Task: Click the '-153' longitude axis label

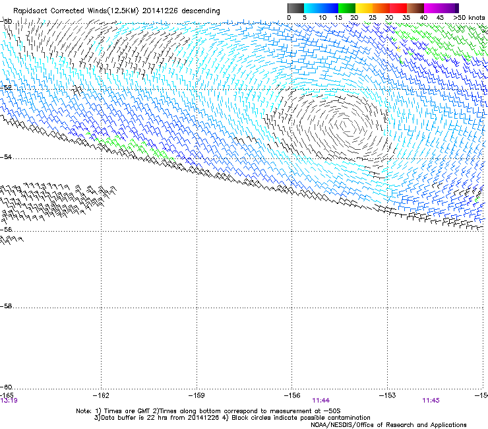Action: click(388, 395)
